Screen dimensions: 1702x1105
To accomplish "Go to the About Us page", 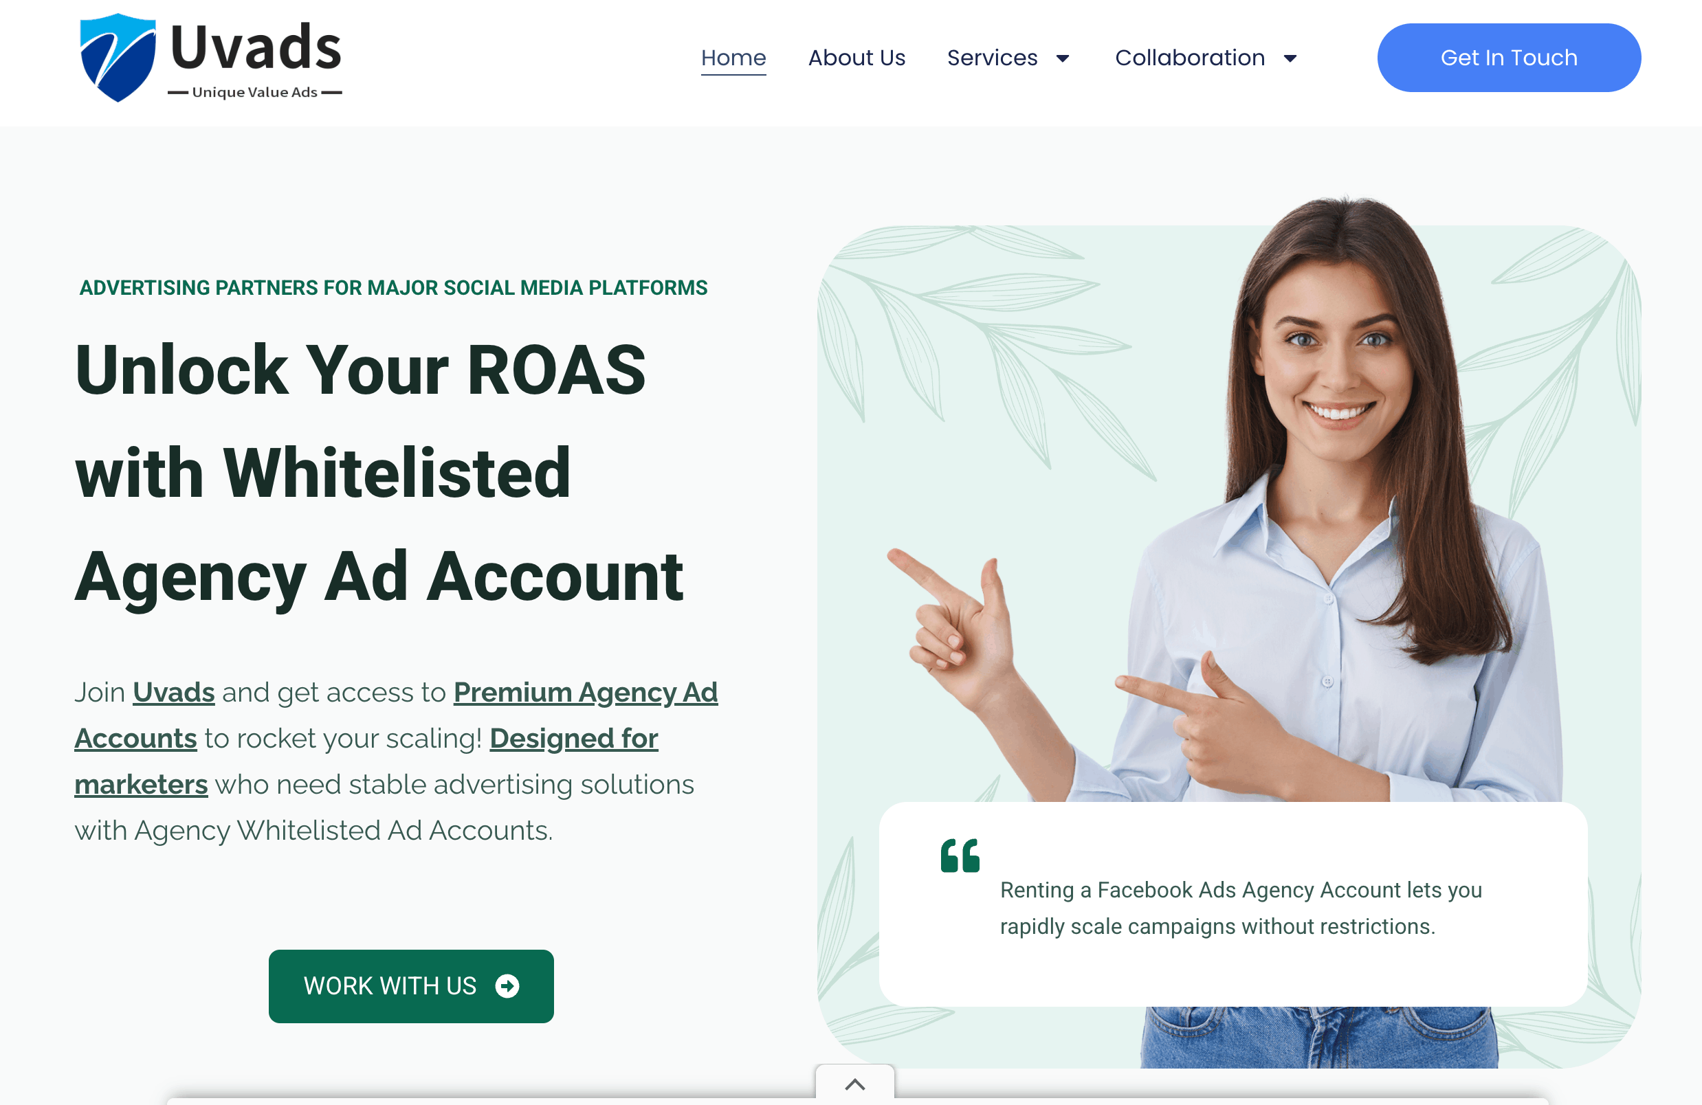I will tap(856, 58).
